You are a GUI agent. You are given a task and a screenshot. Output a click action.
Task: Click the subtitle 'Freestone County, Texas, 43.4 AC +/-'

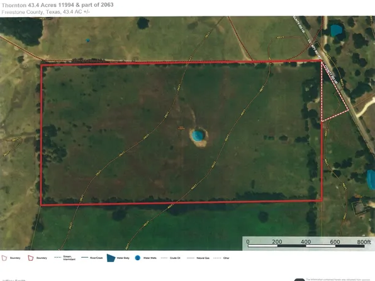45,12
